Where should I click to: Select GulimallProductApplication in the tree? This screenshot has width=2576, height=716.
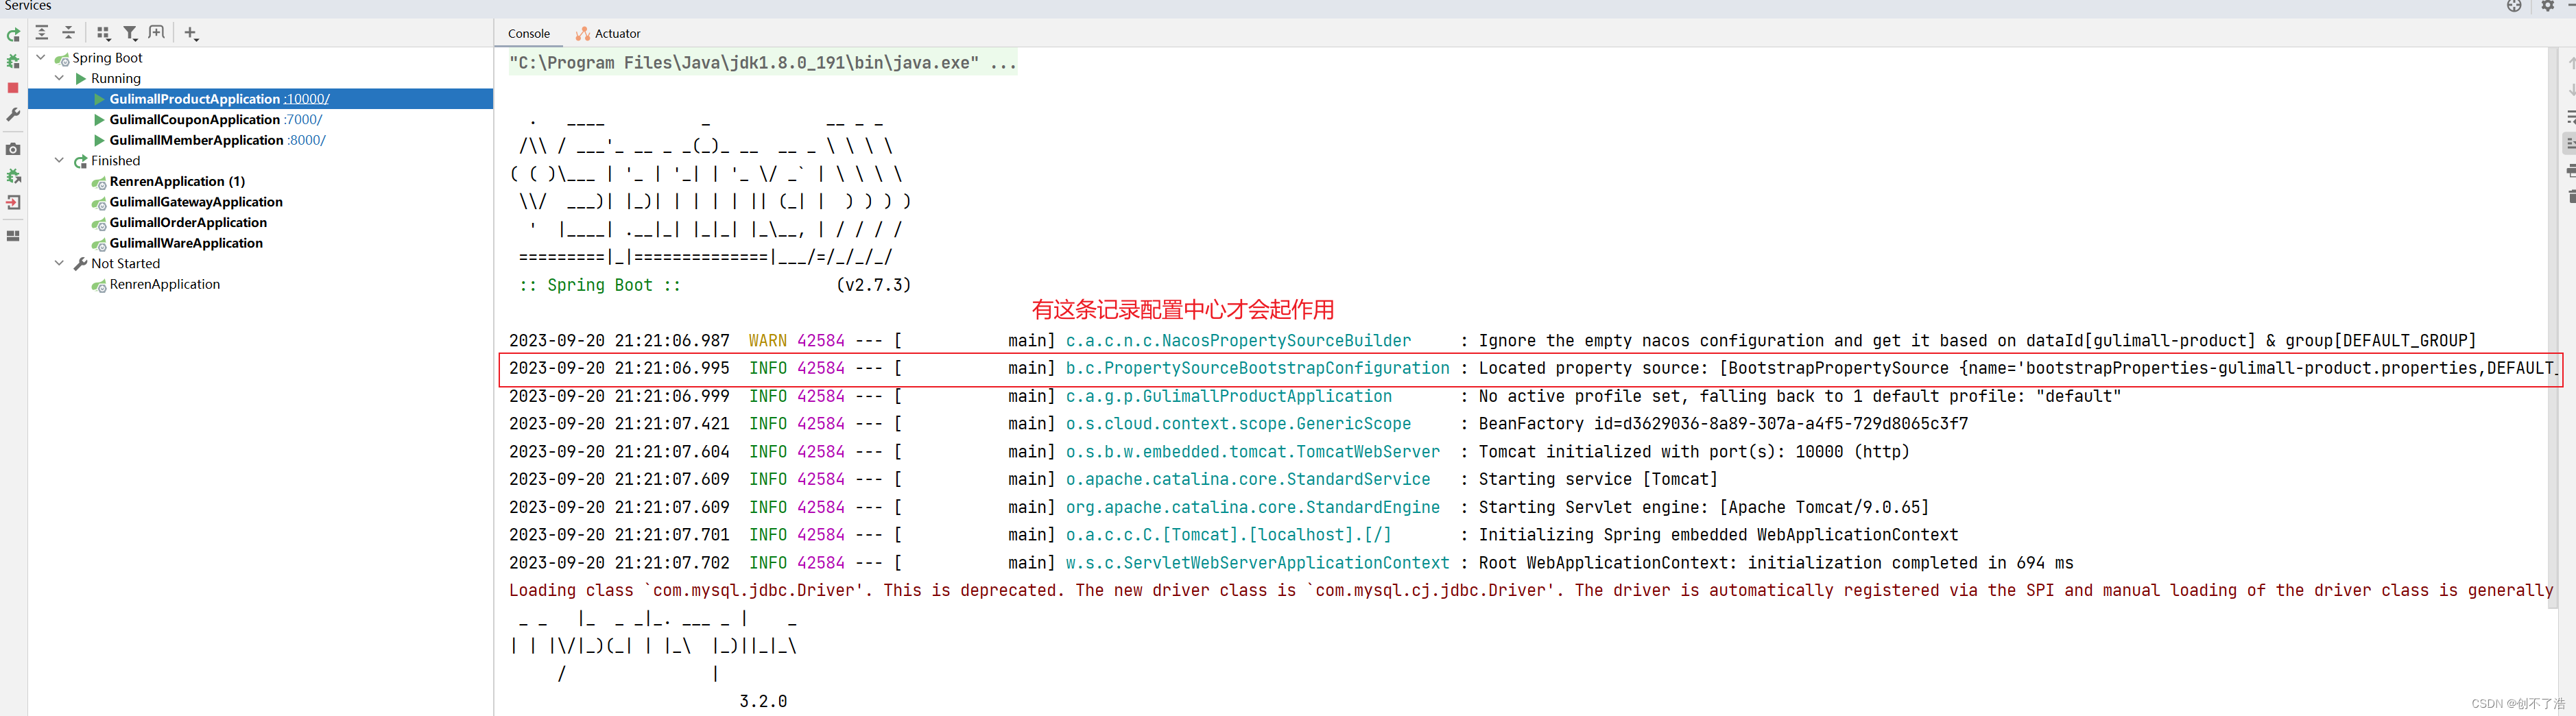[x=260, y=99]
